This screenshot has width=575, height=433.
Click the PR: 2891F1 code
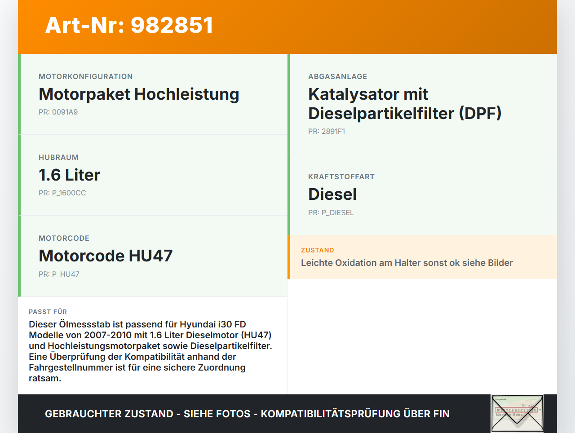click(327, 132)
